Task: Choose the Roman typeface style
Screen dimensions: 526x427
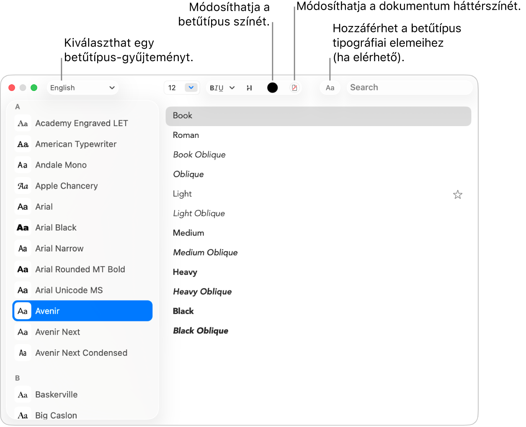Action: (318, 135)
